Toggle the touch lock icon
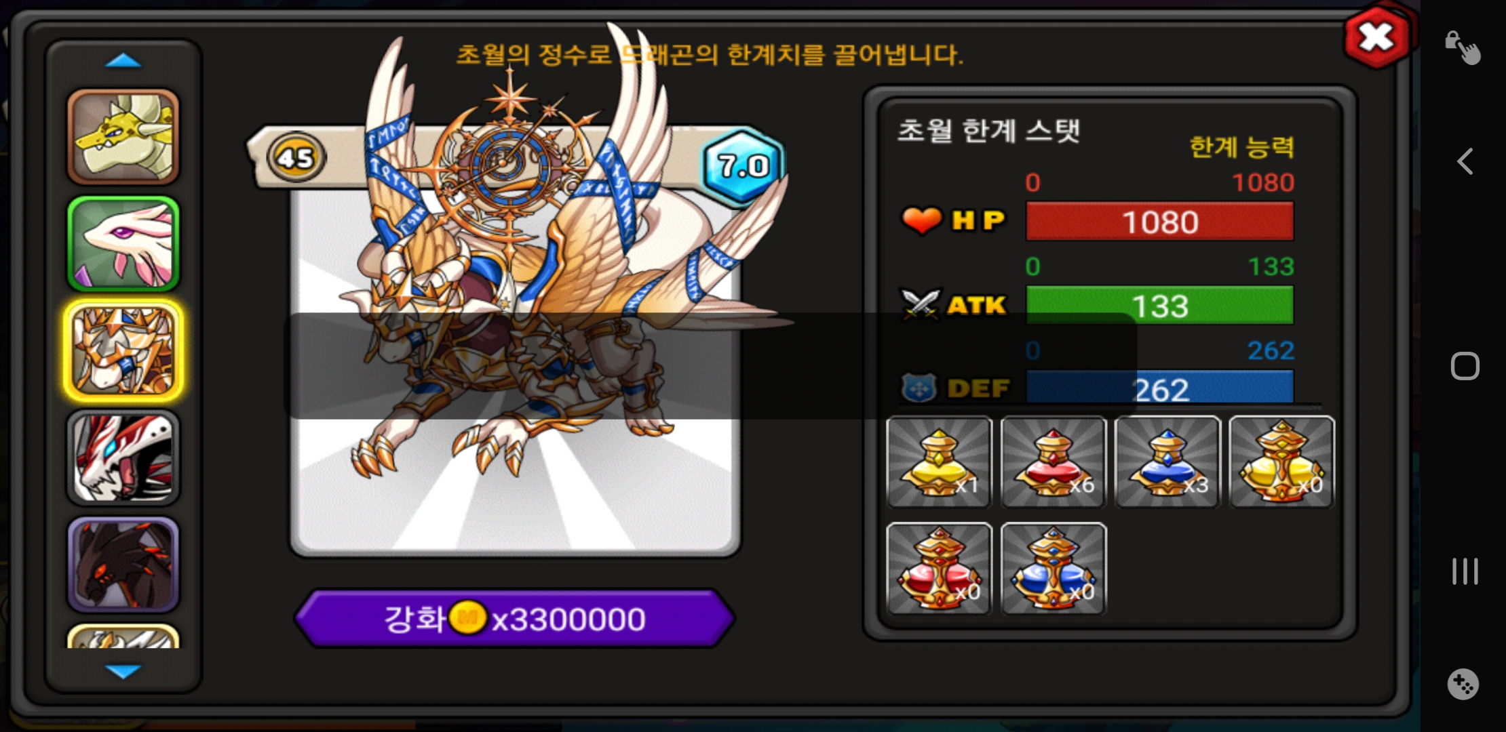1506x732 pixels. (x=1463, y=47)
